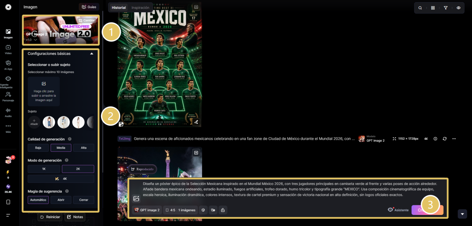472x226 pixels.
Task: Open the Notas button
Action: [75, 217]
